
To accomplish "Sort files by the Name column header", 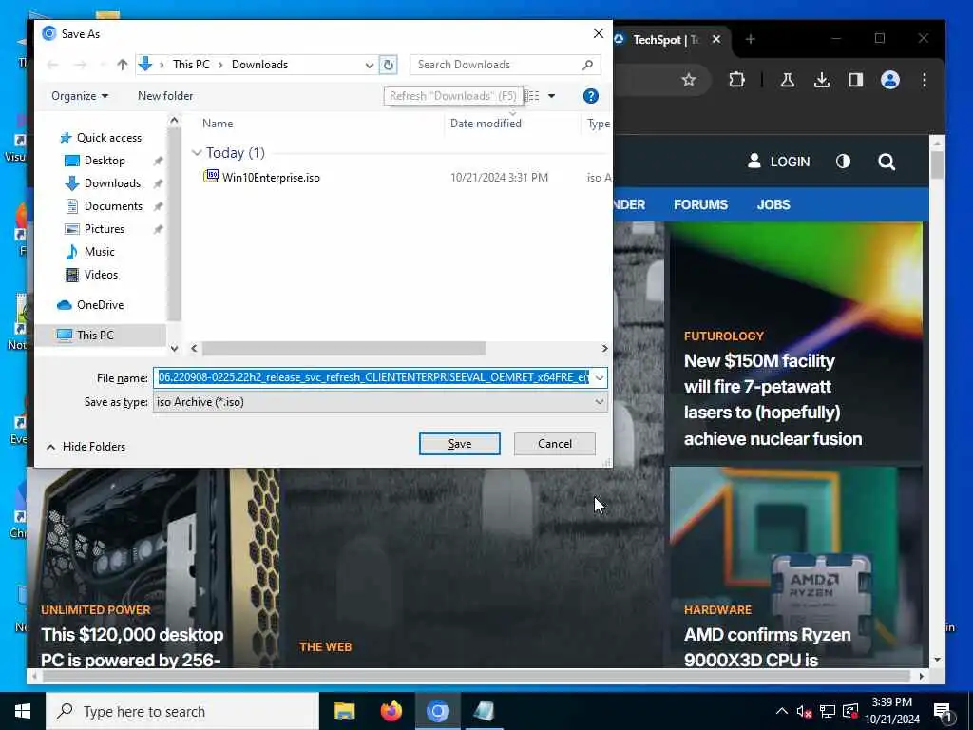I will (x=218, y=124).
